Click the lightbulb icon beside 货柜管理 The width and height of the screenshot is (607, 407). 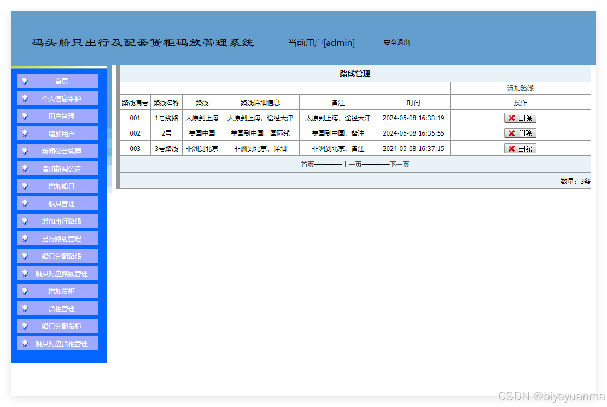24,308
